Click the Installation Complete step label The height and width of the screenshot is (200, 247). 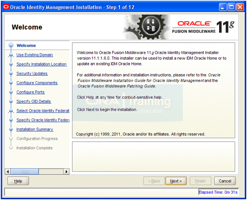pos(35,148)
